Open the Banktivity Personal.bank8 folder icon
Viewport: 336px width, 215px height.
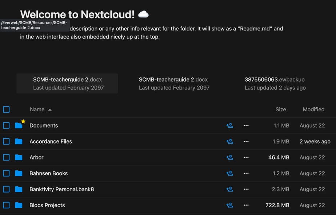click(x=19, y=189)
